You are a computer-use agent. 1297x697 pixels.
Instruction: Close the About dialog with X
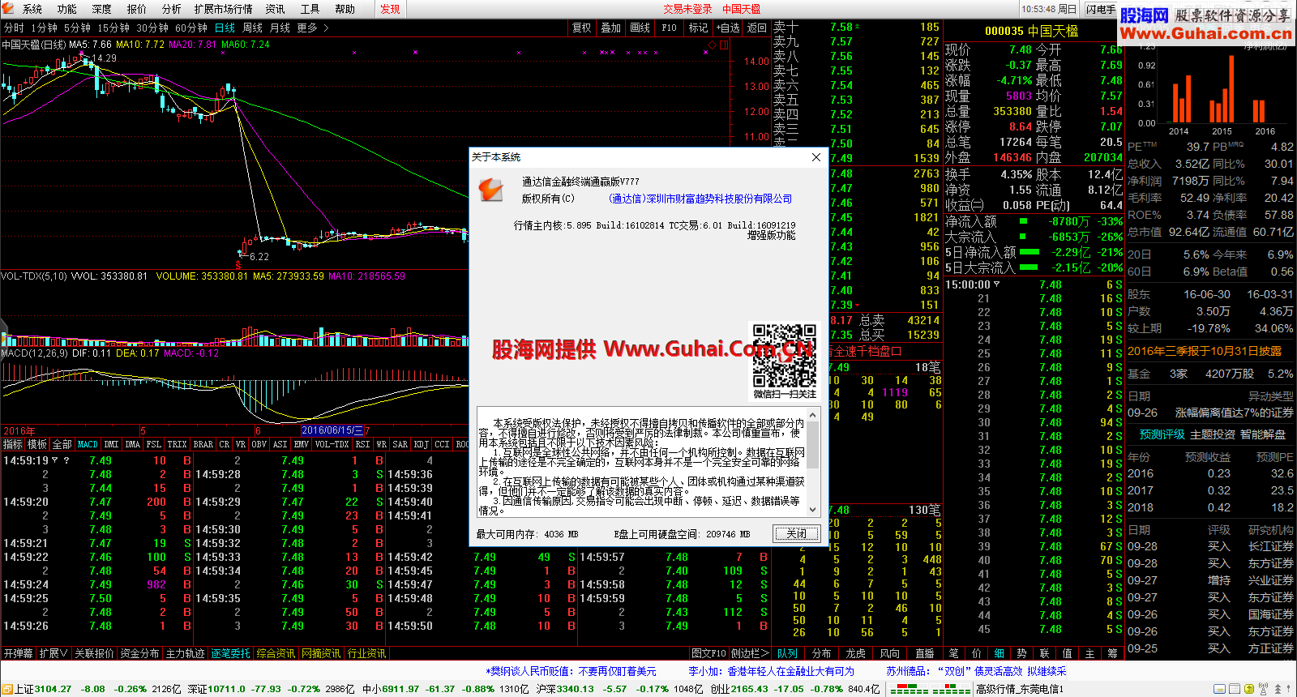pyautogui.click(x=816, y=157)
